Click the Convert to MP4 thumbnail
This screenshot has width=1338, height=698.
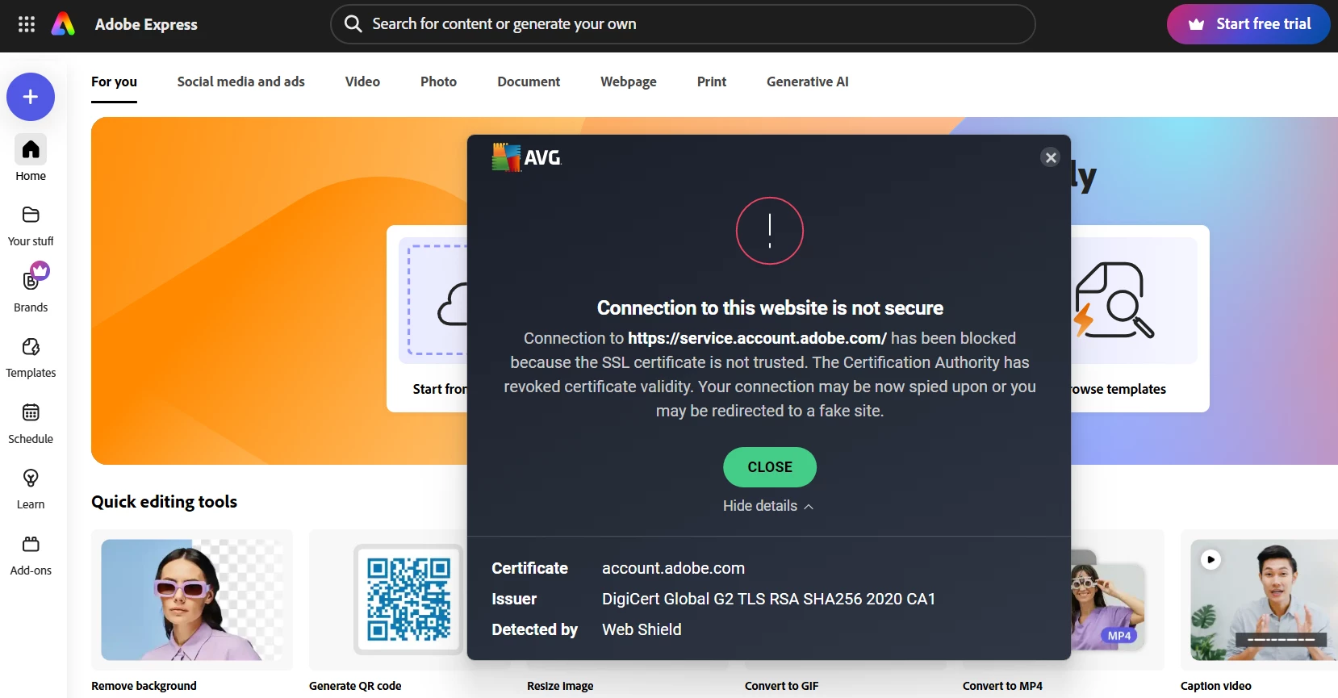coord(1118,600)
